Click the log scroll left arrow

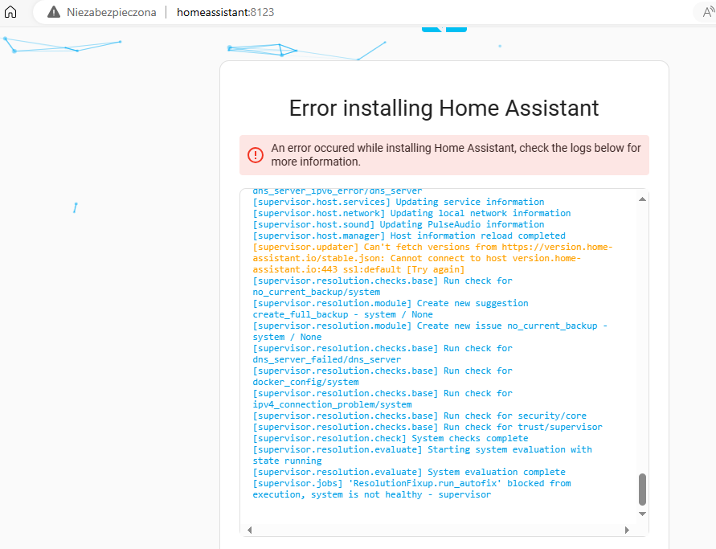[x=249, y=530]
